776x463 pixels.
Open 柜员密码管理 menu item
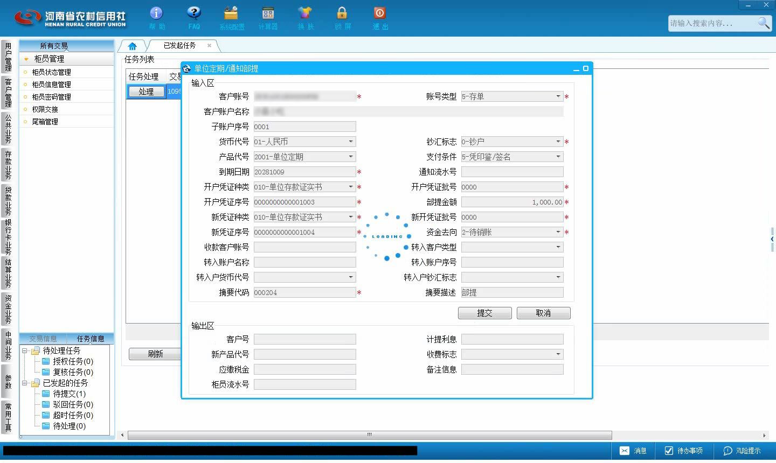[51, 97]
